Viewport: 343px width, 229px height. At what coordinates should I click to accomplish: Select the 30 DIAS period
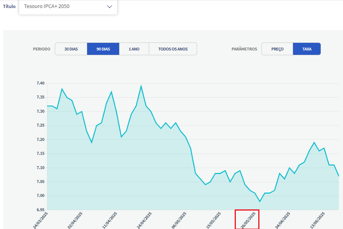tap(71, 49)
